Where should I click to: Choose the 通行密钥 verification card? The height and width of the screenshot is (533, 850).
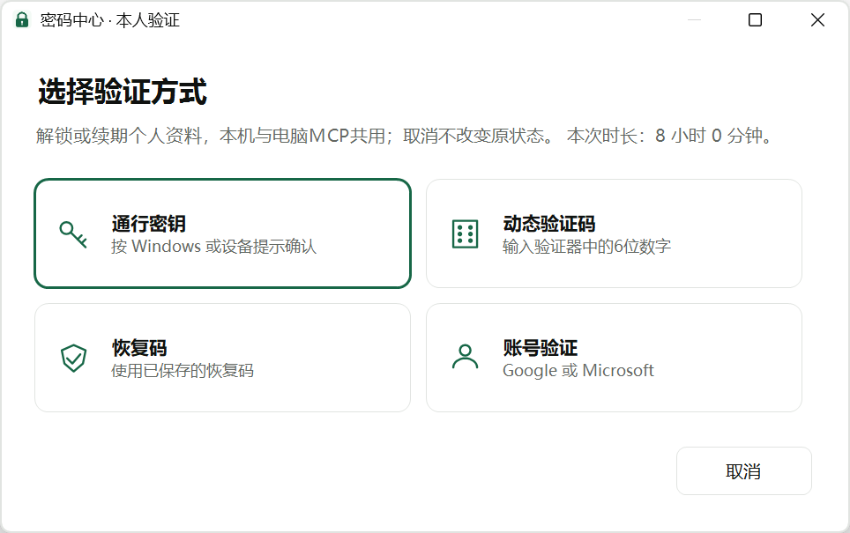[222, 233]
